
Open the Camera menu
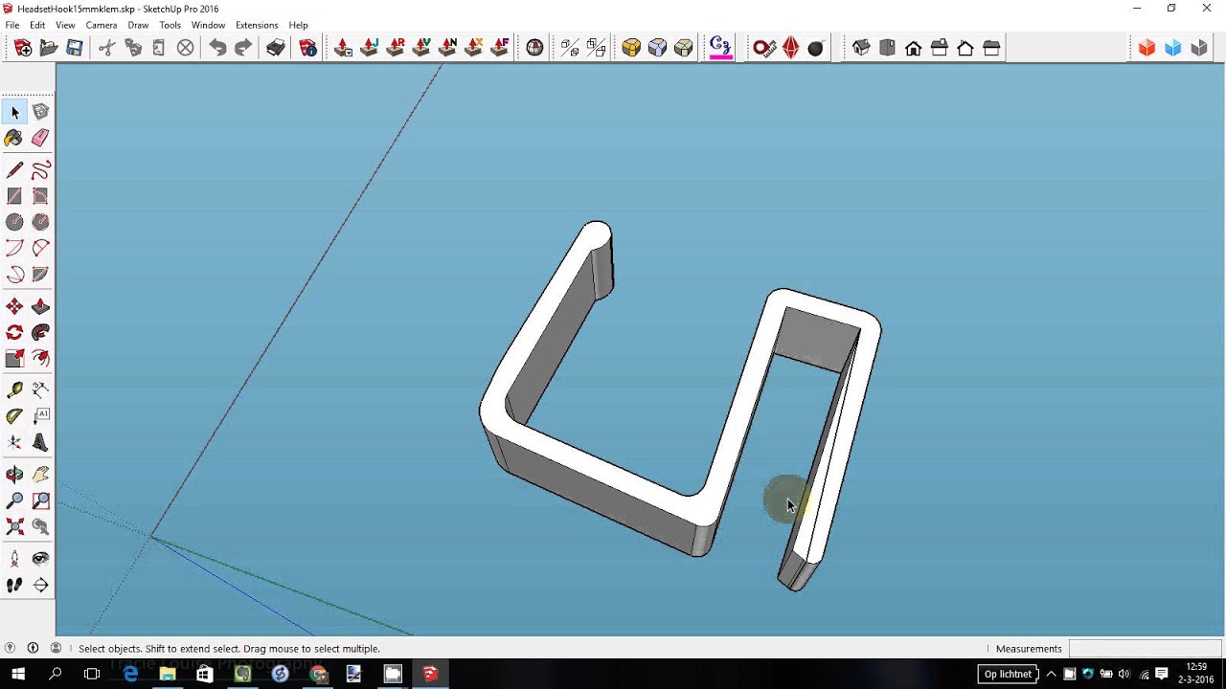pyautogui.click(x=102, y=25)
